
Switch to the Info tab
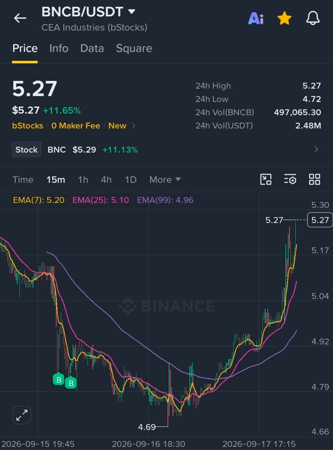click(x=59, y=48)
